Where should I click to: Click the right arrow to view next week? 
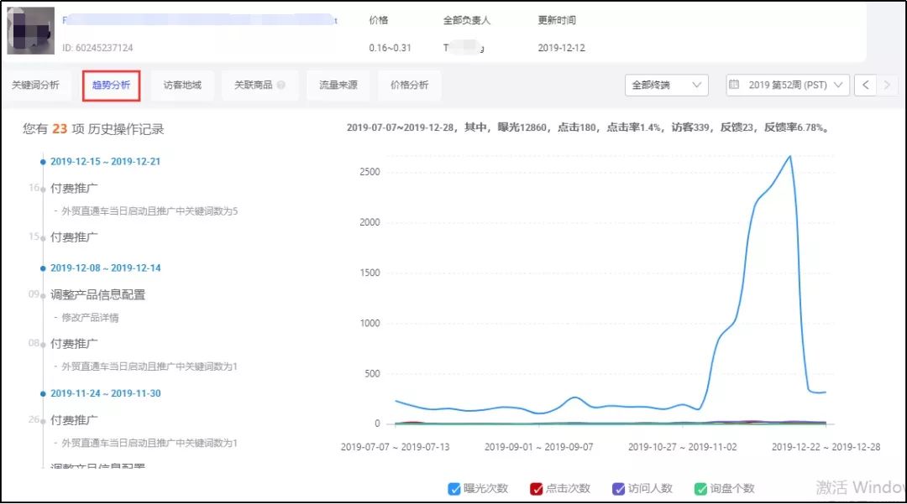888,85
